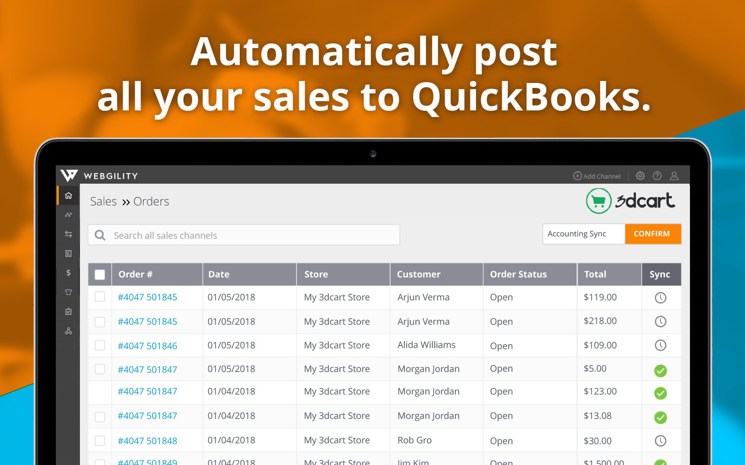Open the document list sidebar icon
745x465 pixels.
pyautogui.click(x=68, y=253)
